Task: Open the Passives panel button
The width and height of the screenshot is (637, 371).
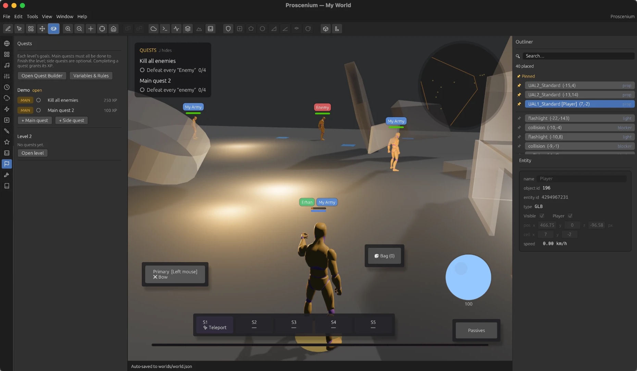Action: click(x=476, y=330)
